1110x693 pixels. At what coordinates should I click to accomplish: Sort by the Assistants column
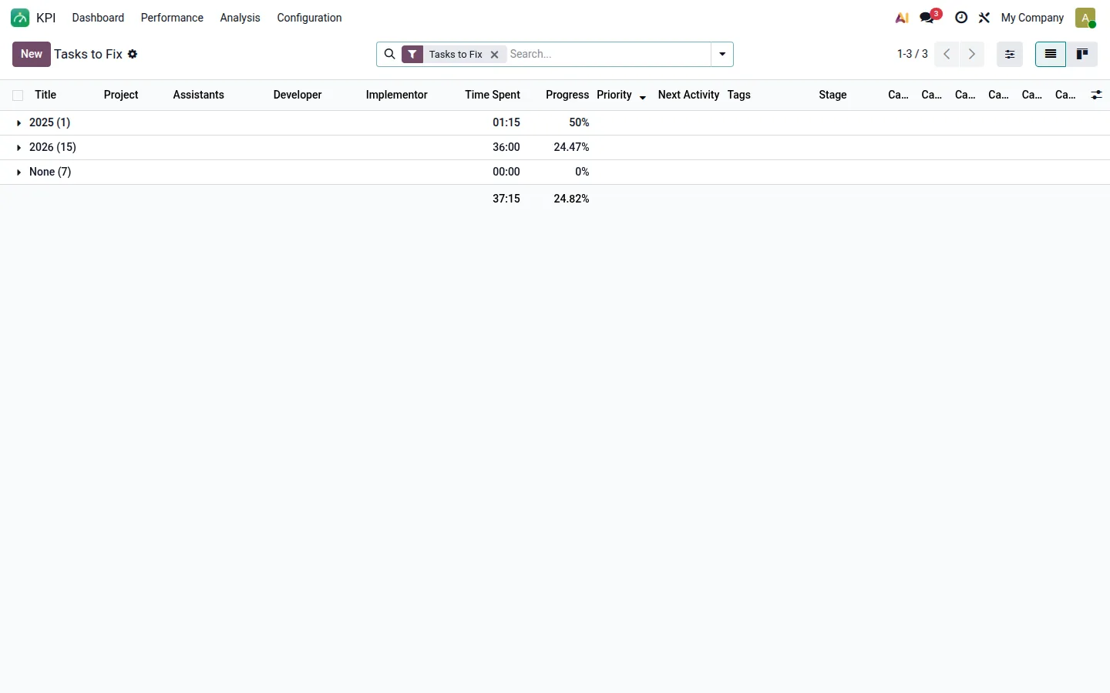pos(198,95)
